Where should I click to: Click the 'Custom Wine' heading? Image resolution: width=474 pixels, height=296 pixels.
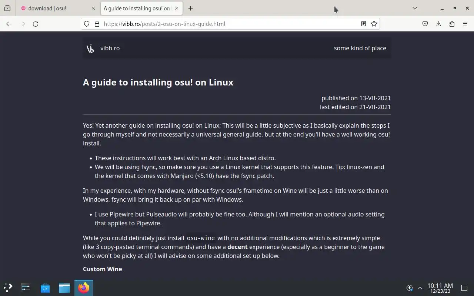pyautogui.click(x=103, y=269)
